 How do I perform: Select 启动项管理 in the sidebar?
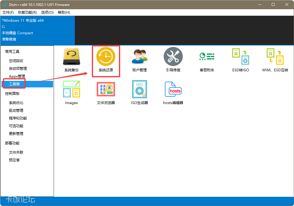coord(18,69)
